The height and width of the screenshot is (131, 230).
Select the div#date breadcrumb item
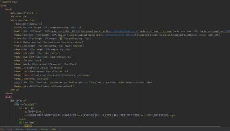click(x=44, y=129)
